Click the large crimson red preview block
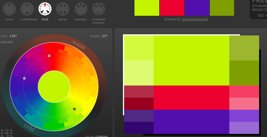This screenshot has width=267, height=137. click(191, 97)
